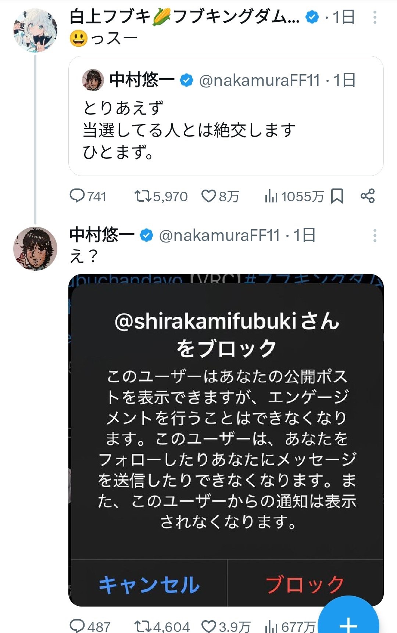Reply to Nakamura's post with 487 replies
This screenshot has height=633, width=397.
(x=78, y=625)
